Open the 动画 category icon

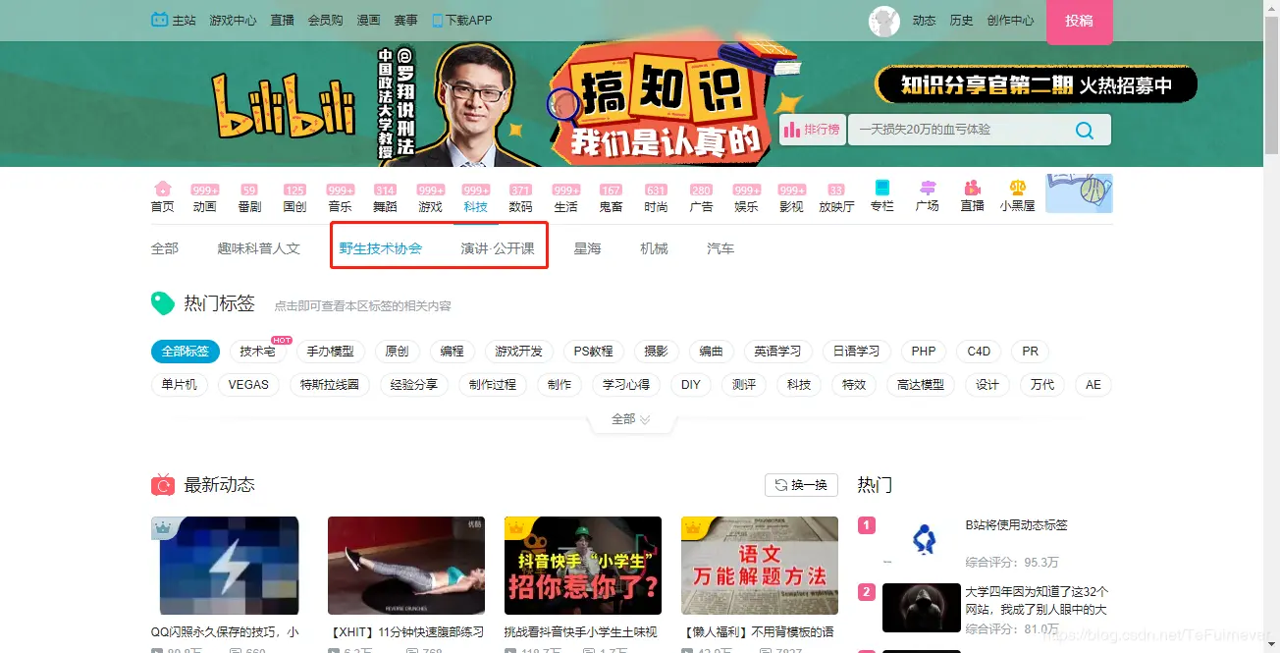coord(204,194)
